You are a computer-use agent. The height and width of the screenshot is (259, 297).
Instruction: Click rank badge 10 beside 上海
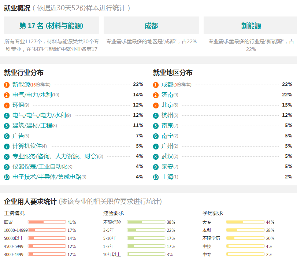coord(156,177)
